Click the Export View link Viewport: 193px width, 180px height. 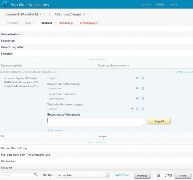pyautogui.click(x=121, y=175)
